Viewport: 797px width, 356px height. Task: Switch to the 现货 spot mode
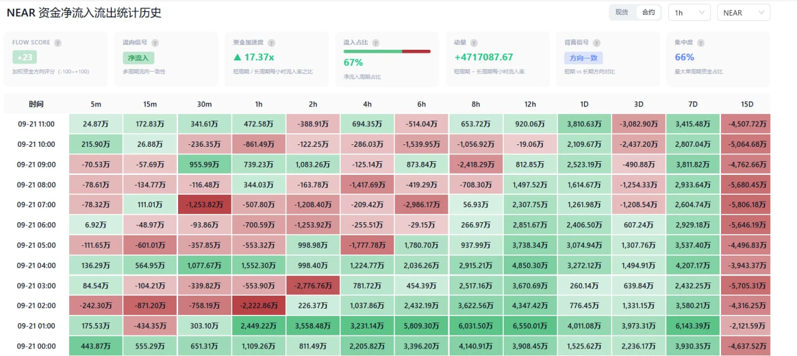622,12
